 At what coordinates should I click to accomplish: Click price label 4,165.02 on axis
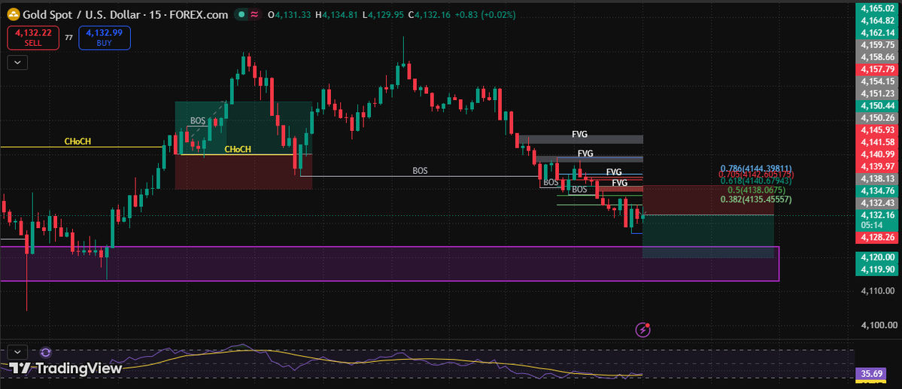coord(877,8)
